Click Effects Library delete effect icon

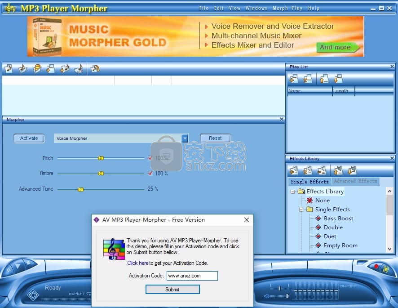[308, 170]
